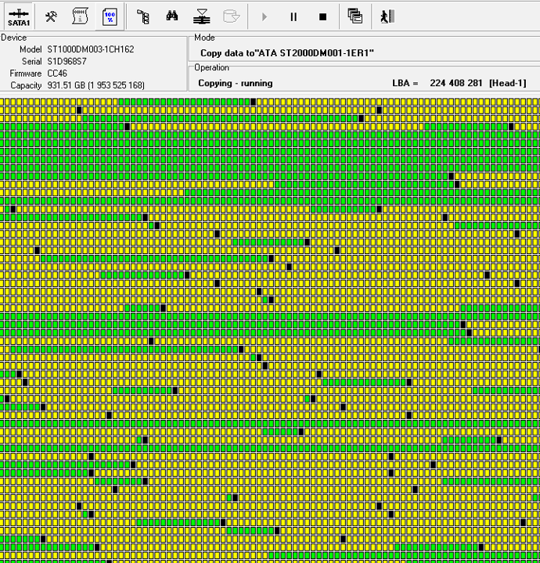Click the LBA value 224 408 281
540x563 pixels.
455,83
